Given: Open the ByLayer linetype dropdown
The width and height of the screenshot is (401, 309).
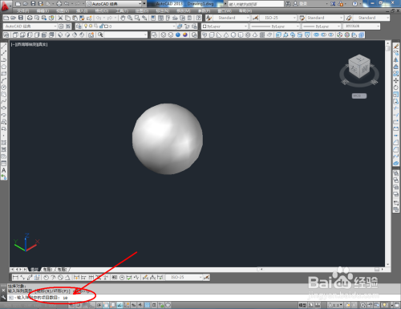Looking at the screenshot, I should 298,26.
